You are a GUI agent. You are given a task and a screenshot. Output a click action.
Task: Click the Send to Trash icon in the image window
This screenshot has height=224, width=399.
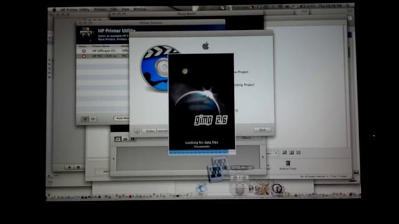288,164
